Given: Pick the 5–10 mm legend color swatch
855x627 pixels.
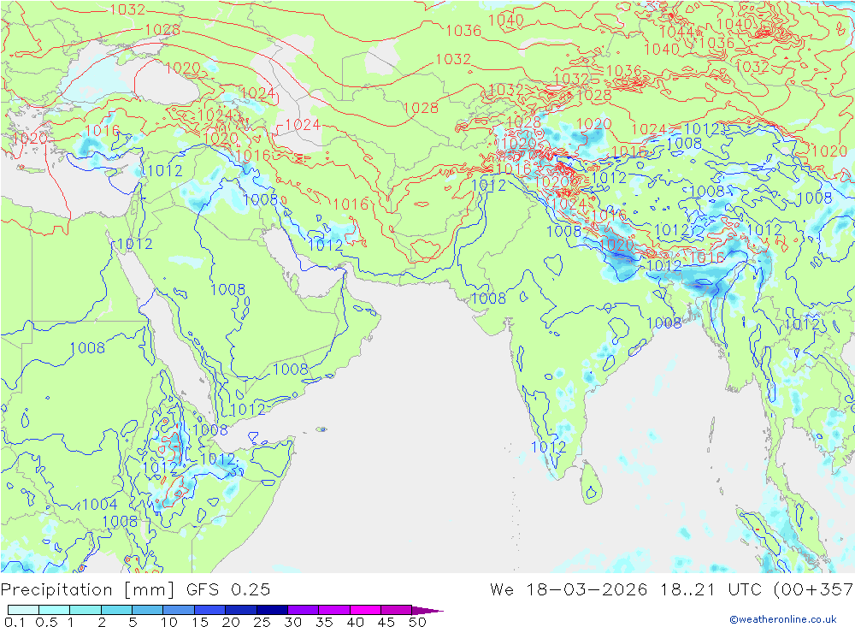Looking at the screenshot, I should click(148, 610).
